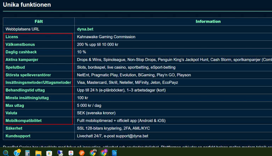Click the Kahnawake Gaming Commission cell
This screenshot has height=156, width=272.
[x=106, y=37]
